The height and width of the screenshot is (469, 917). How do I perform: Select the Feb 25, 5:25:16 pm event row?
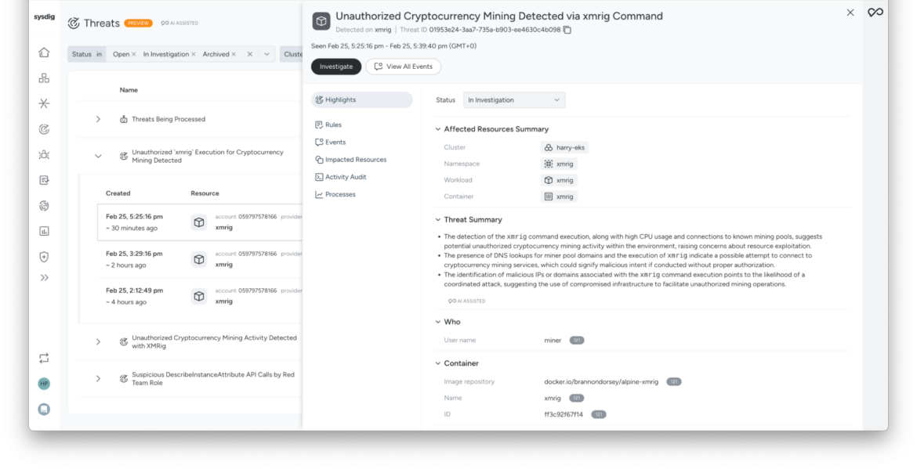pyautogui.click(x=200, y=222)
